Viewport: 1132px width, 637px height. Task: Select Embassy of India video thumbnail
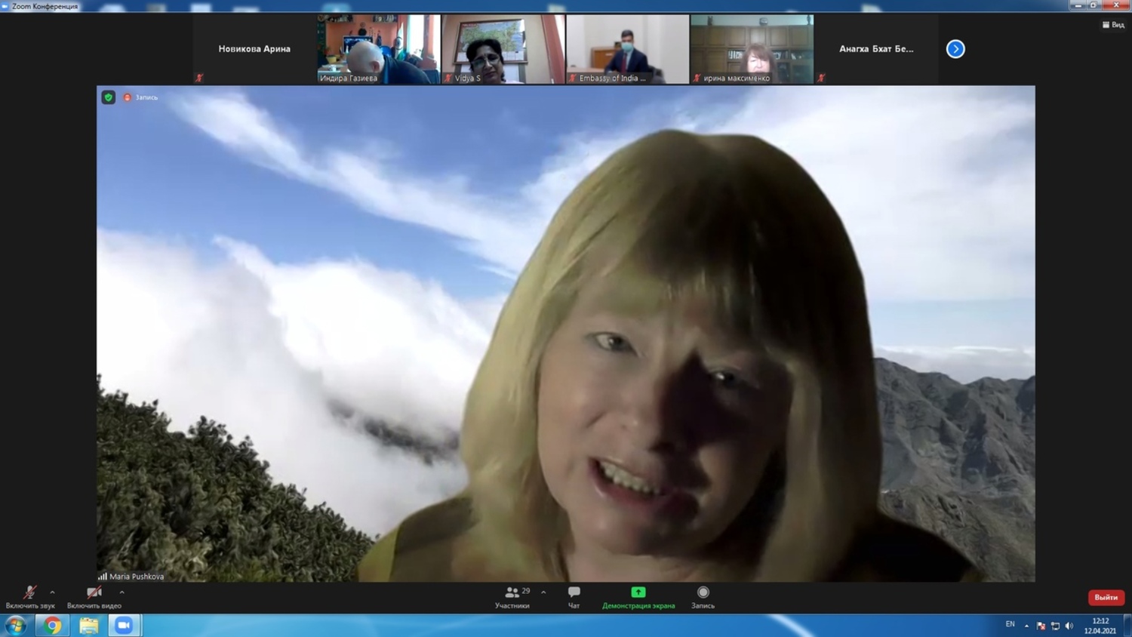click(627, 49)
